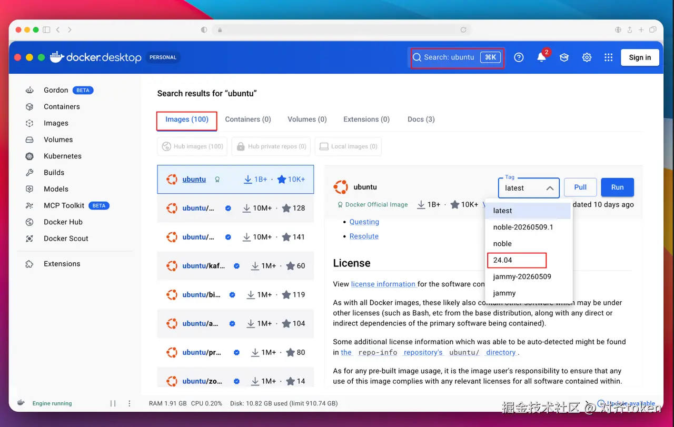Choose tag jammy-20260509 from the list
Screen dimensions: 674x427
pos(529,276)
